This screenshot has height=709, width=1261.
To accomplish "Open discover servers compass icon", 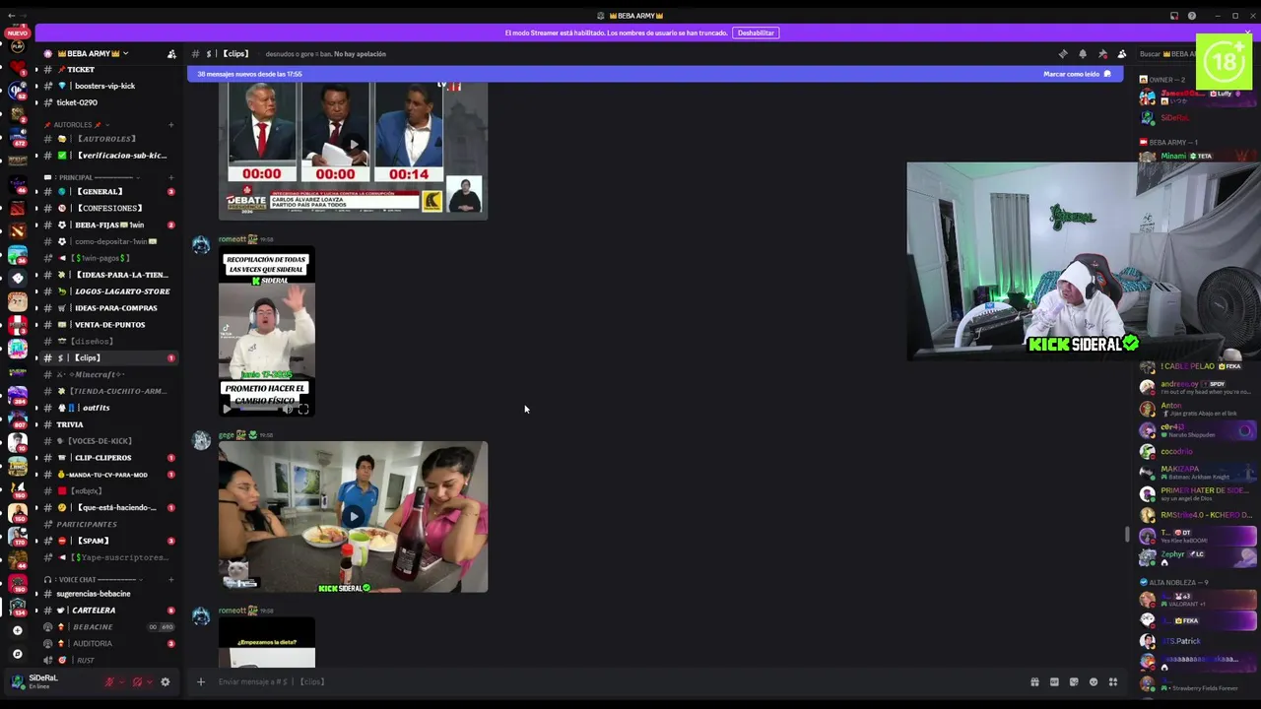I will coord(17,654).
